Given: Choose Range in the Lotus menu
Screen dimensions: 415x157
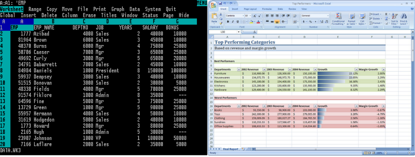Looking at the screenshot, I should (35, 9).
